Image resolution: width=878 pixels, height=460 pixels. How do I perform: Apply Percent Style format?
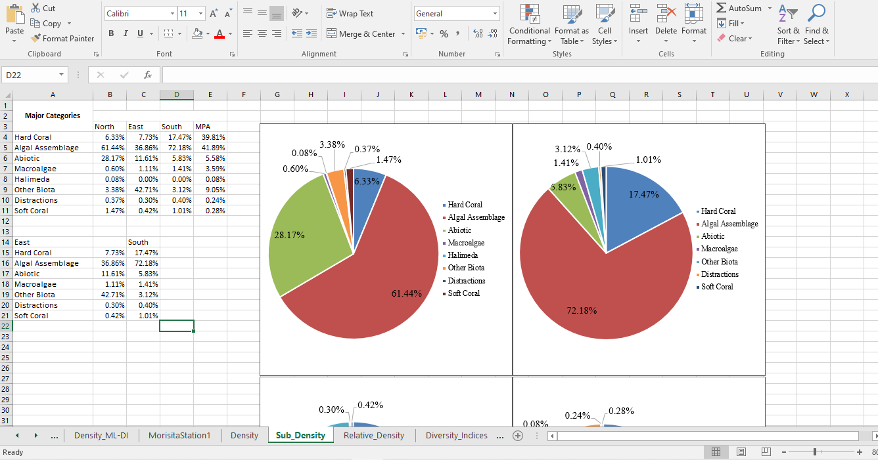pyautogui.click(x=444, y=33)
